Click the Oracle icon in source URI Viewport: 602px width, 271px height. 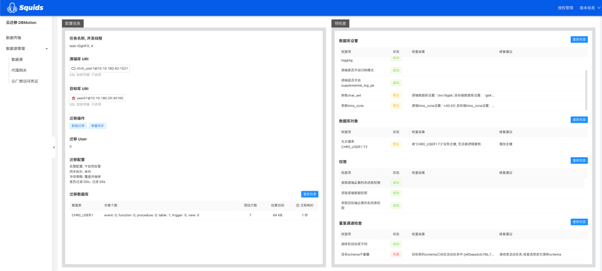coord(73,69)
